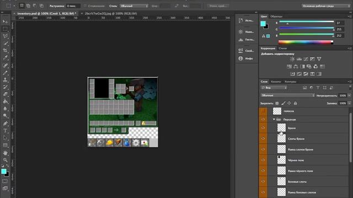
Task: Click Subtract from selection mode icon
Action: pyautogui.click(x=35, y=6)
